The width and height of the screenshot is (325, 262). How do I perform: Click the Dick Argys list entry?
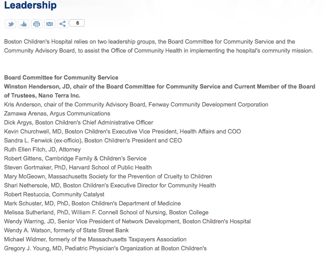tap(79, 123)
